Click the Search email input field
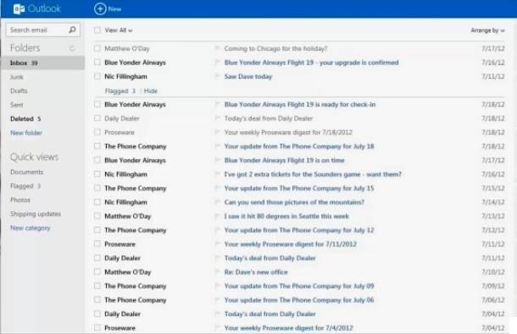This screenshot has width=517, height=334. tap(37, 30)
